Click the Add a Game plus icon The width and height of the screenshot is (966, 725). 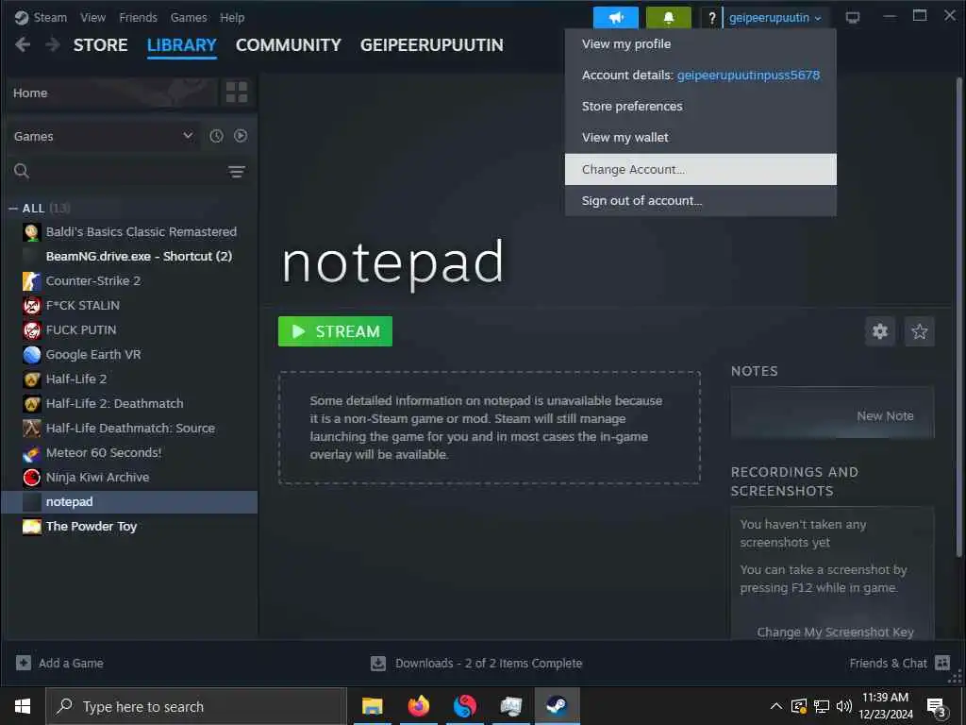[24, 663]
